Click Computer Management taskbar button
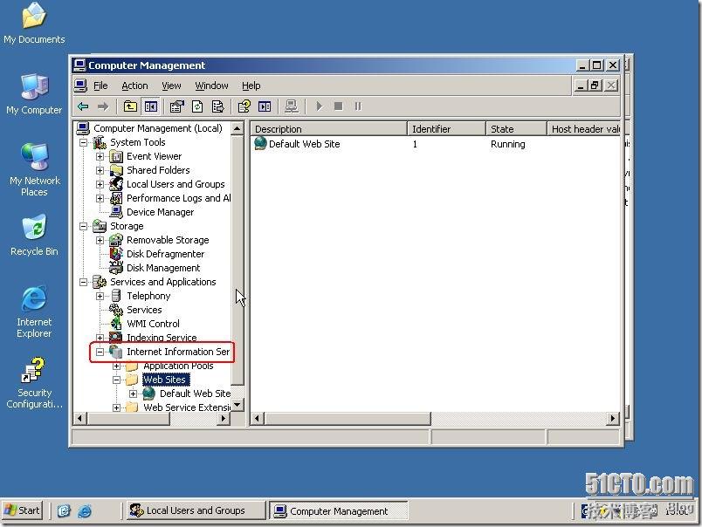The image size is (702, 527). tap(339, 511)
